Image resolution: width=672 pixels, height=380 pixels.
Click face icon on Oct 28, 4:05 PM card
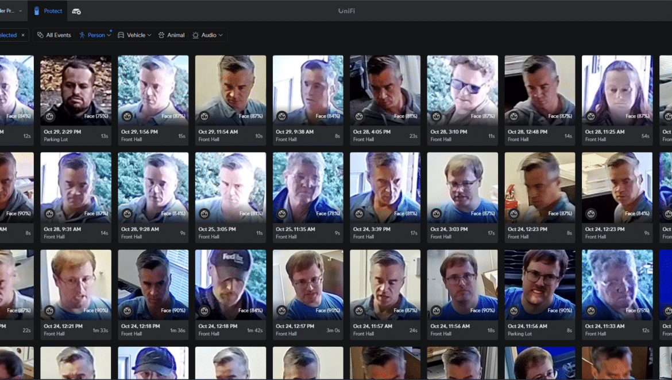(x=359, y=116)
